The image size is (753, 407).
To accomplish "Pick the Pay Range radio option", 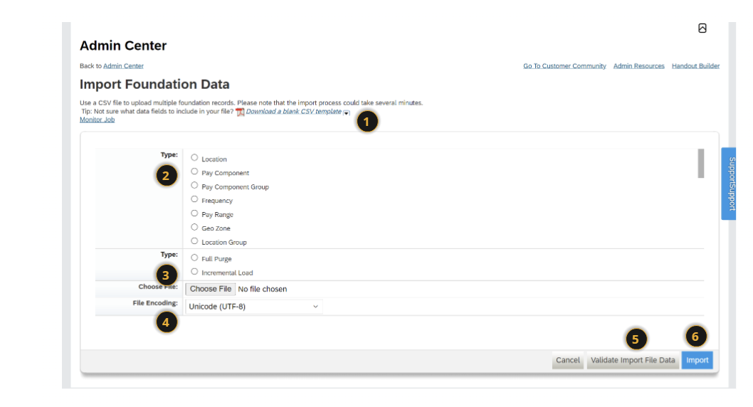I will click(194, 213).
